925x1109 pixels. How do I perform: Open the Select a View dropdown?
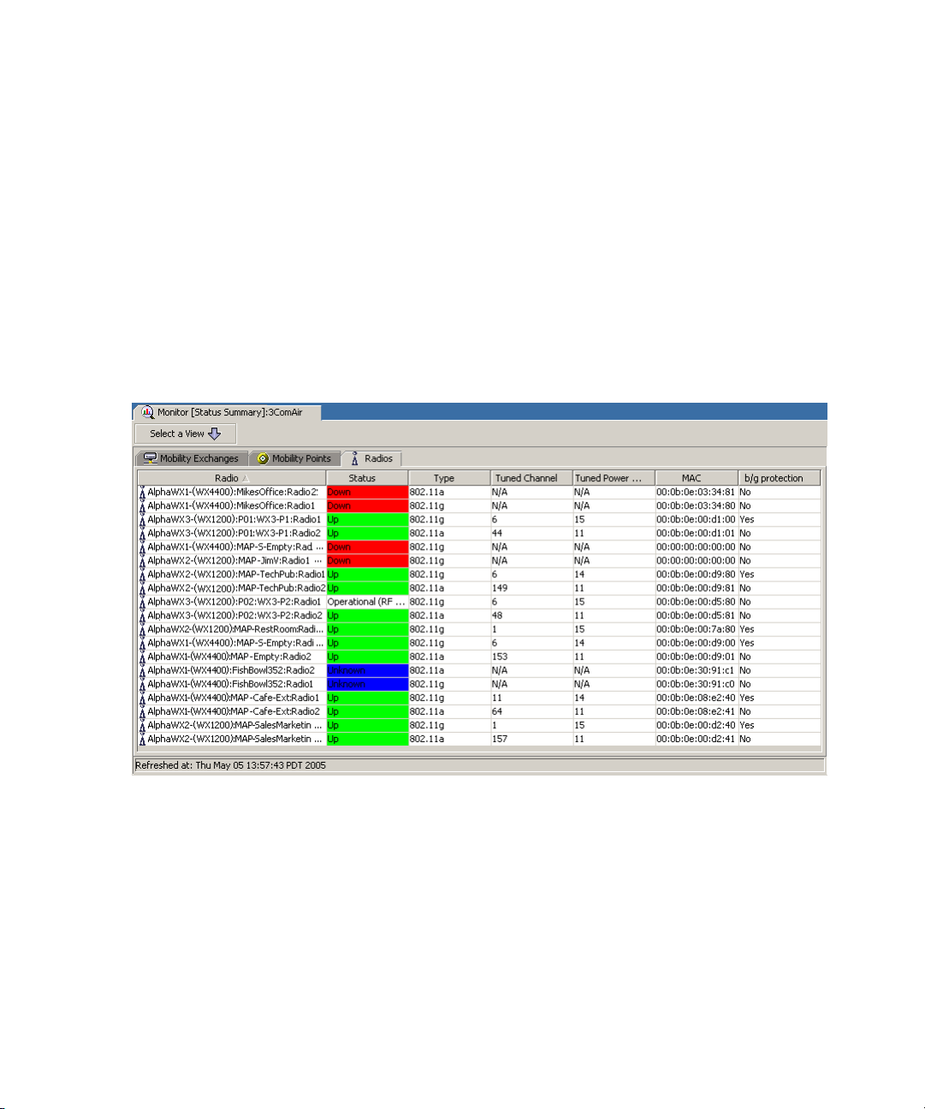pyautogui.click(x=186, y=434)
